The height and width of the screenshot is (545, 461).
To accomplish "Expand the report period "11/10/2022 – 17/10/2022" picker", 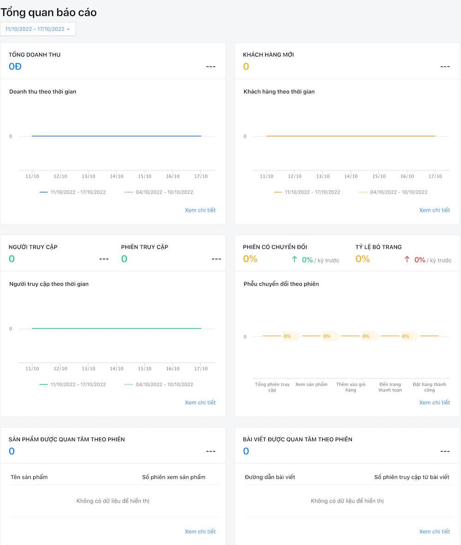I will pyautogui.click(x=38, y=29).
